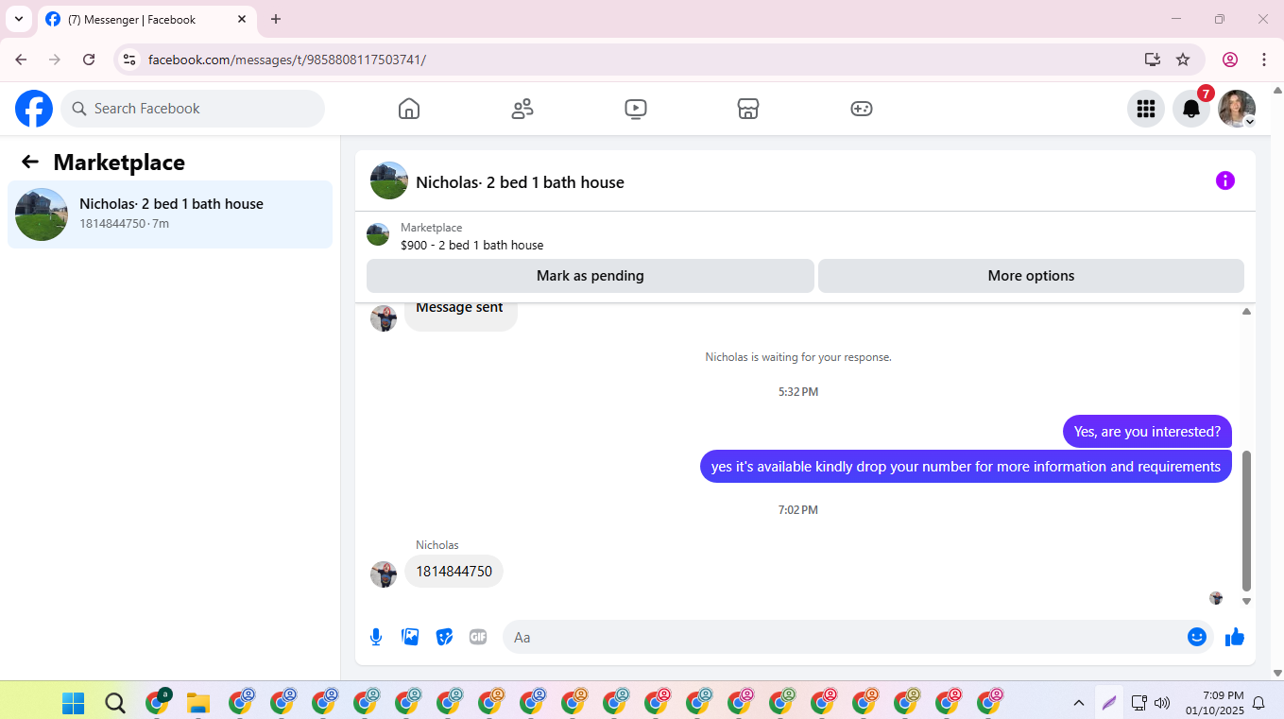
Task: Attach a photo using the image icon
Action: [410, 637]
